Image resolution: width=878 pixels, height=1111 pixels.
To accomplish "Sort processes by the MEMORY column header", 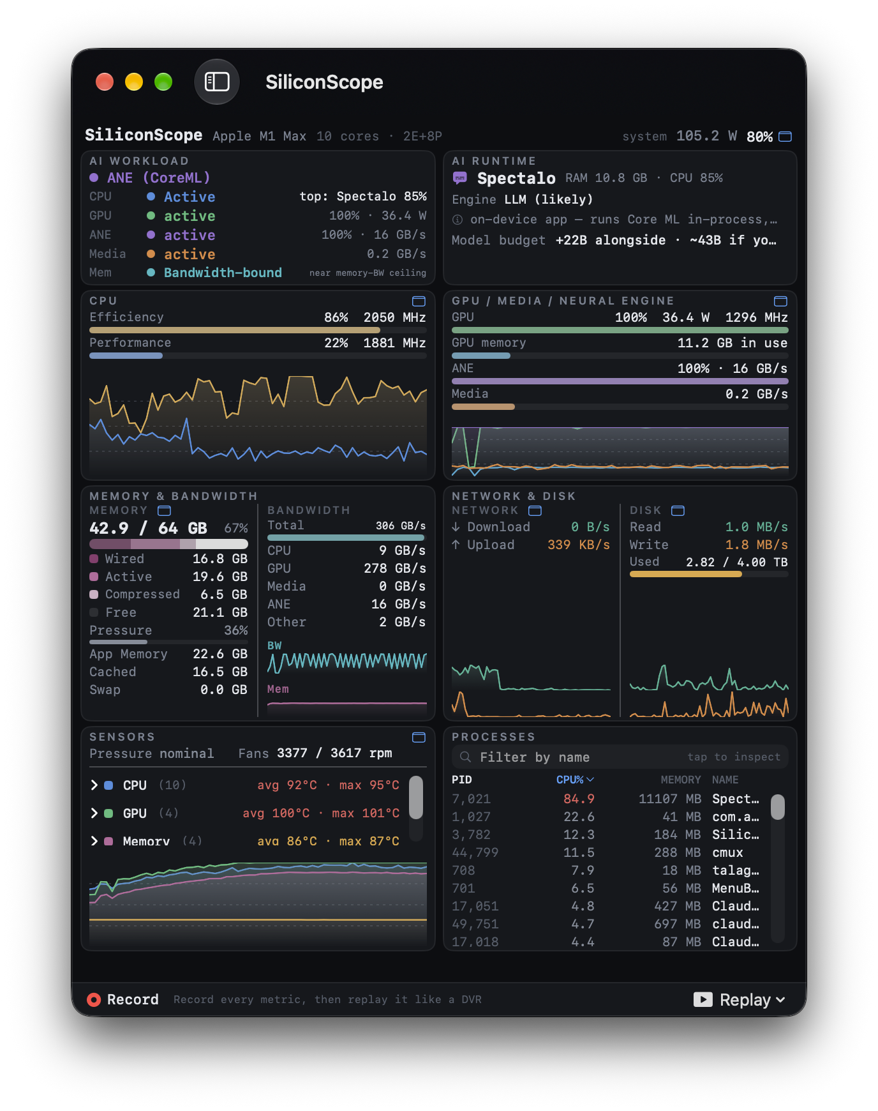I will (x=680, y=780).
